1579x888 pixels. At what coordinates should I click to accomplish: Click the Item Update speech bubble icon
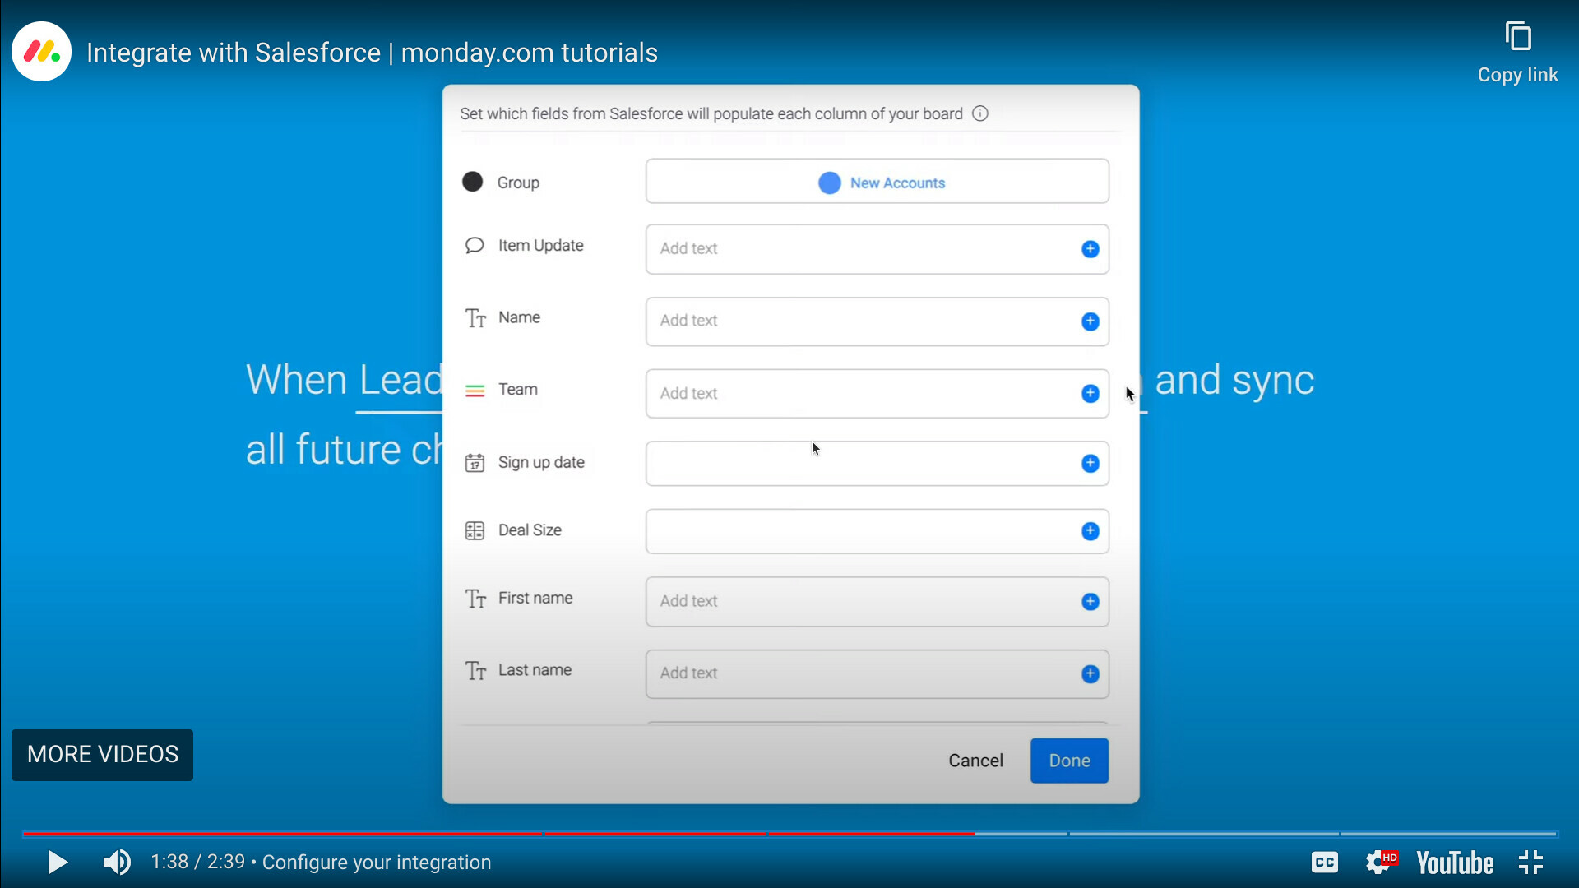pos(475,246)
